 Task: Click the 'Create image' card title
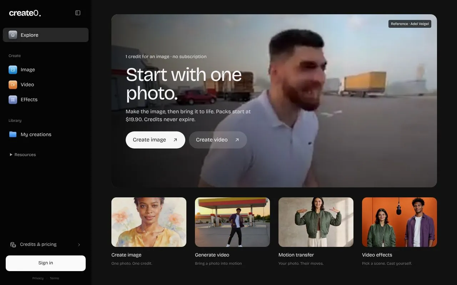126,255
